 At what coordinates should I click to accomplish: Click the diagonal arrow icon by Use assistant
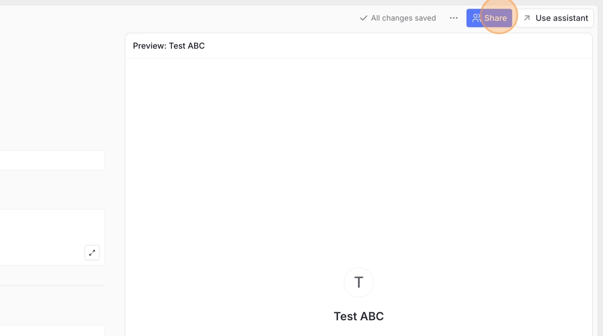tap(527, 18)
